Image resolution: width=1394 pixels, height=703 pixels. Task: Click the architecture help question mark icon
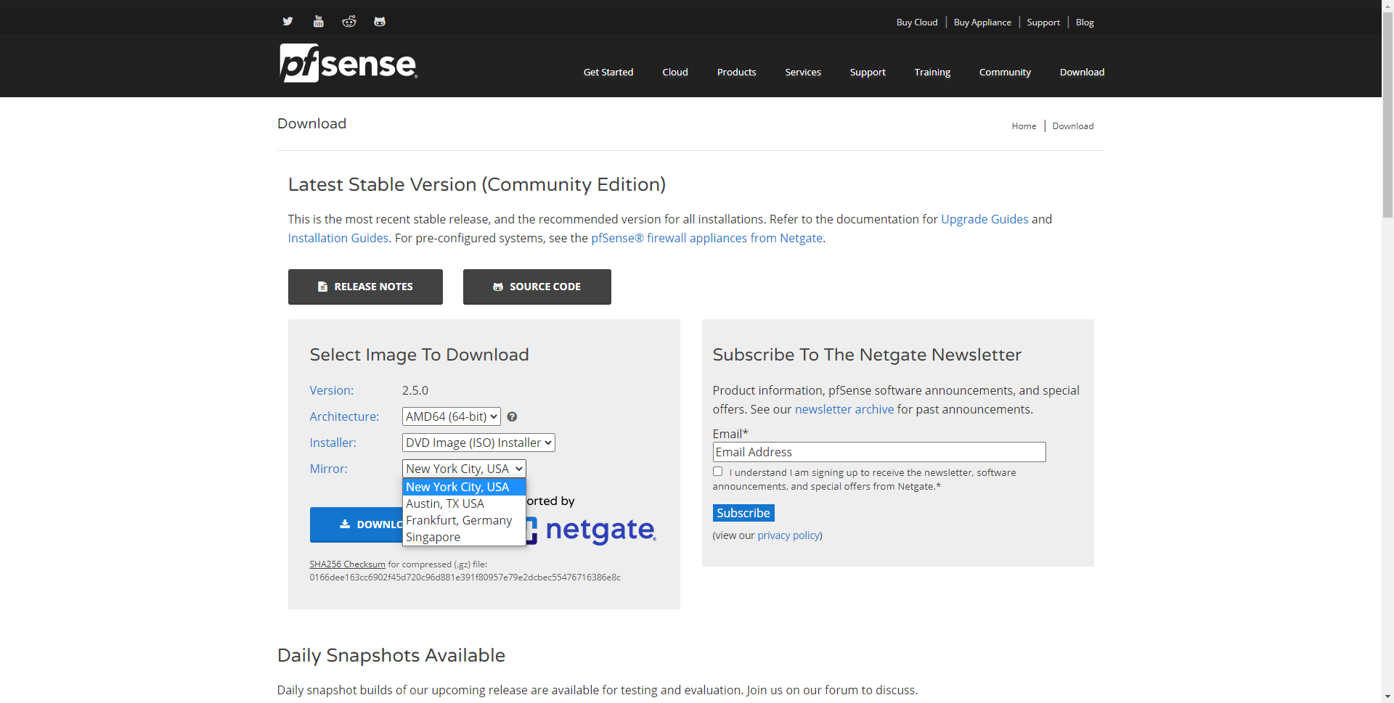[512, 416]
